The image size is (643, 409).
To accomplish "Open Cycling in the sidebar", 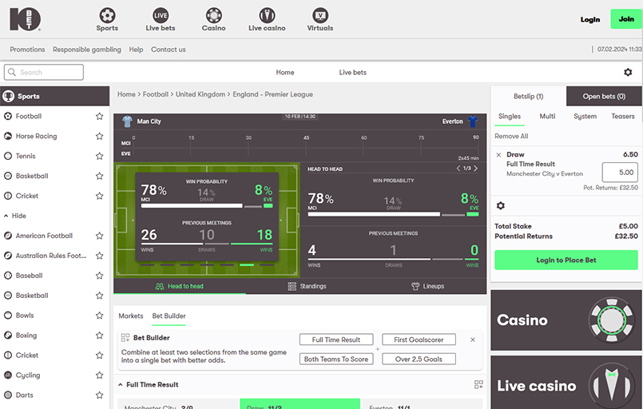I will click(28, 375).
